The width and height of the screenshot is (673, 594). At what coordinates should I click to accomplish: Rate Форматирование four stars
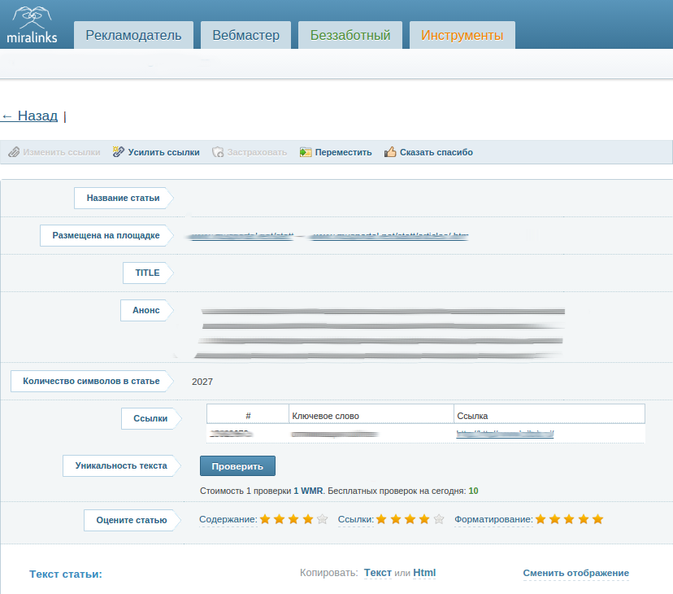pyautogui.click(x=584, y=519)
